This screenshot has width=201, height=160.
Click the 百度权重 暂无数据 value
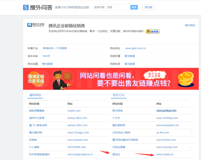click(x=130, y=56)
